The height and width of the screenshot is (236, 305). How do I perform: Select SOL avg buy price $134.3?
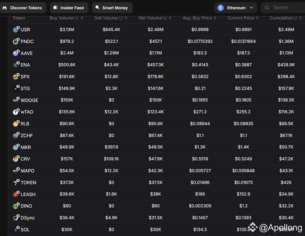point(200,229)
